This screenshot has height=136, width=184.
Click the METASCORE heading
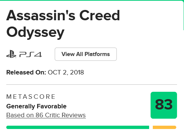click(31, 97)
